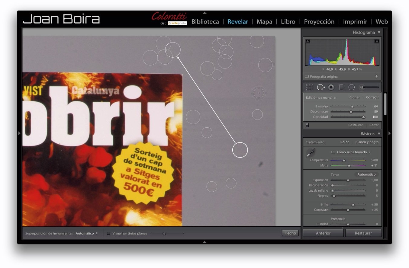Screen dimensions: 409x268
Task: Pick the white balance eyedropper tool
Action: coord(311,153)
